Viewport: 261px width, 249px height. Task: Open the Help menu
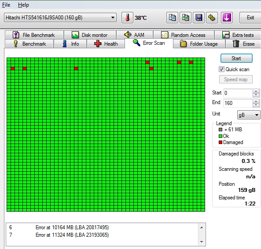click(x=23, y=5)
